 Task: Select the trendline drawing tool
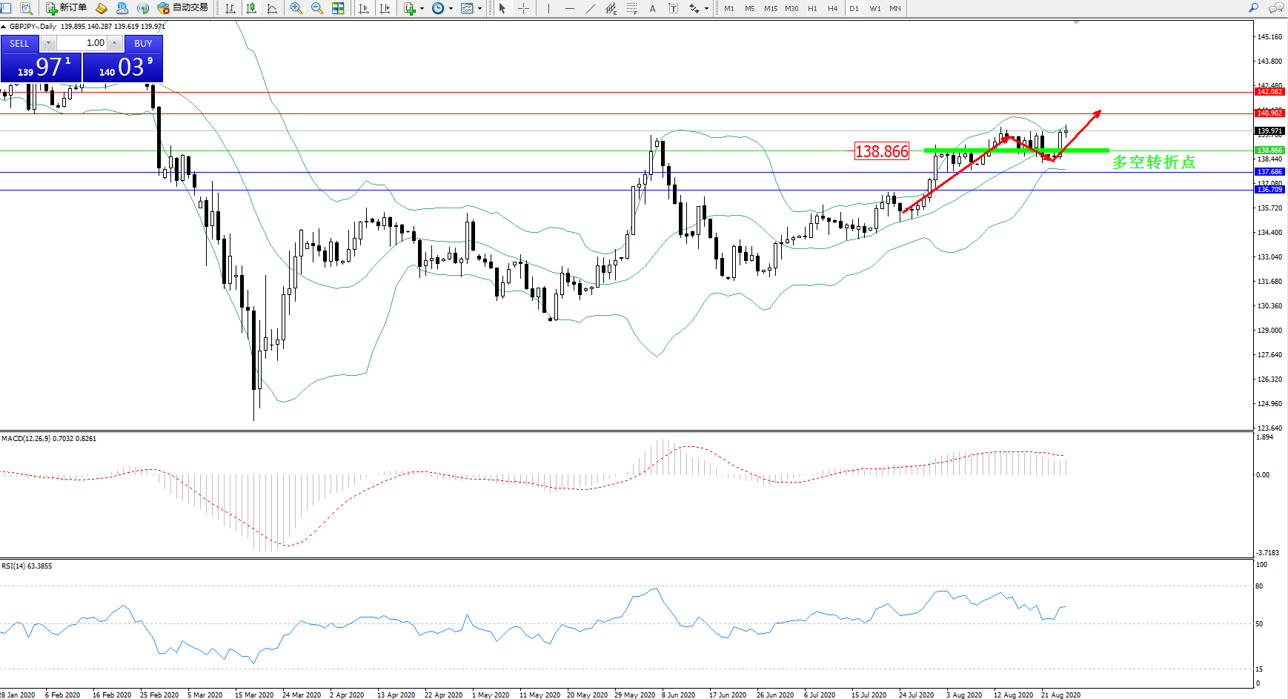590,8
